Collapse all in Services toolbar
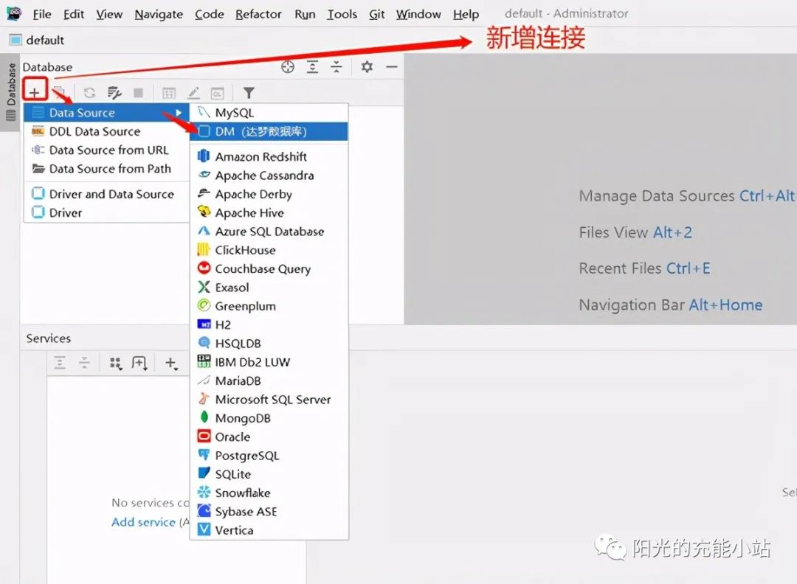Screen dimensions: 797x584 pos(84,363)
